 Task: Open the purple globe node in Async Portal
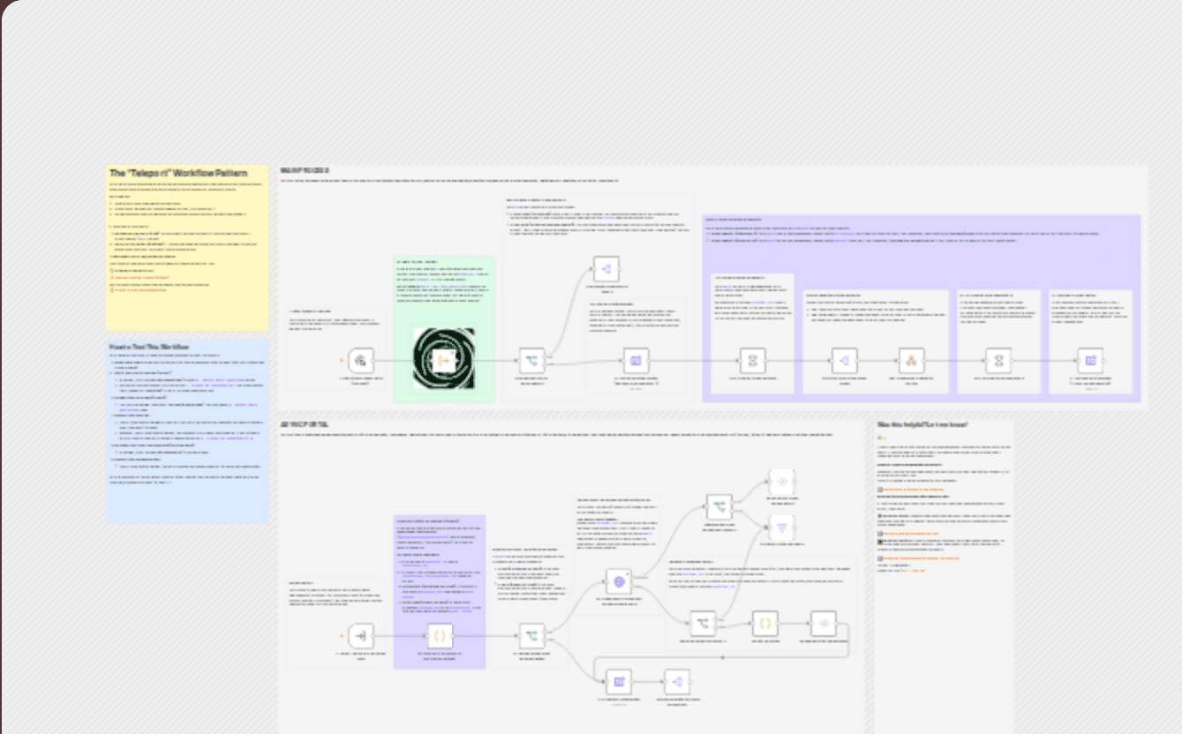pos(619,581)
